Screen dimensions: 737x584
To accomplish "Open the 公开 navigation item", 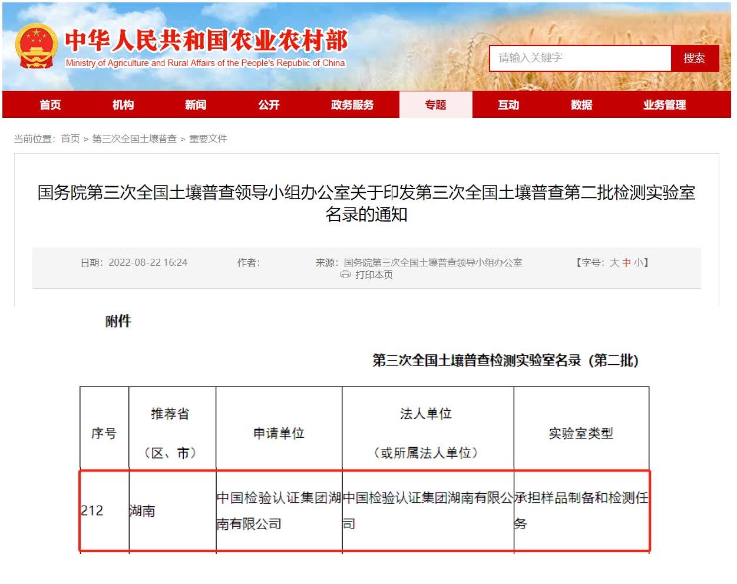I will 269,105.
